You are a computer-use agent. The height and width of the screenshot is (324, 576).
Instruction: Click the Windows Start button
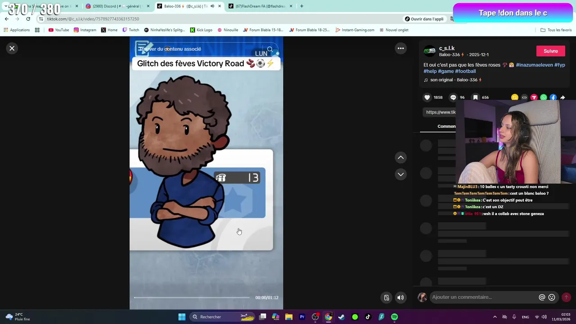(182, 317)
